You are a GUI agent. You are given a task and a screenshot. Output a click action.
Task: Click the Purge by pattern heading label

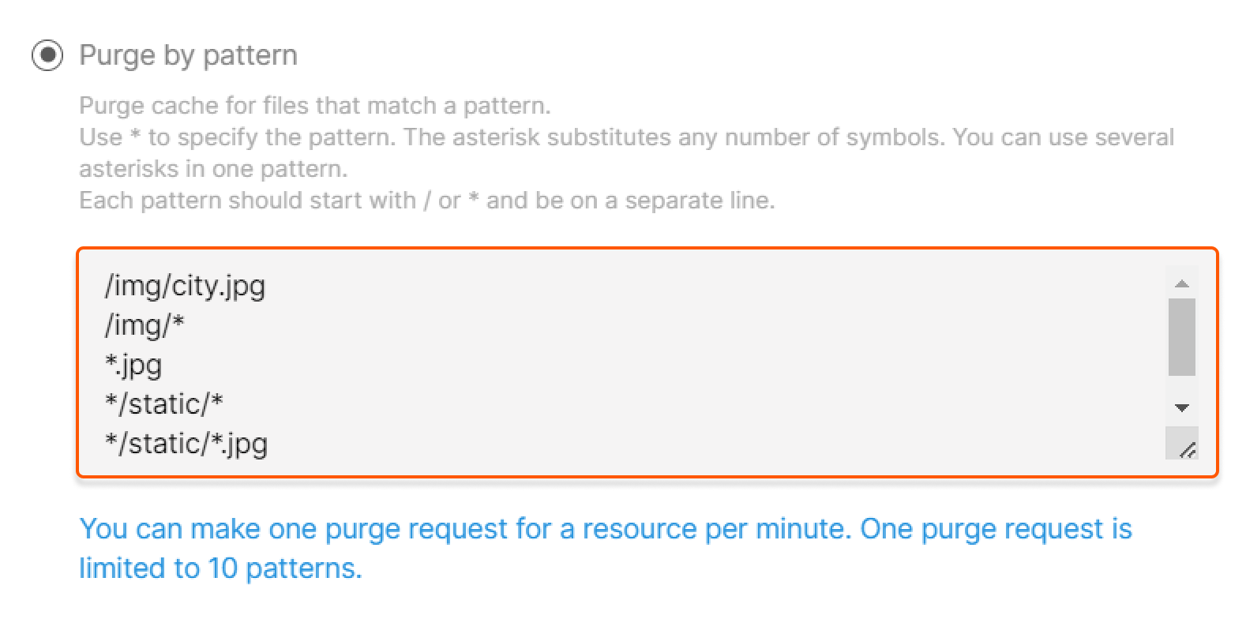(188, 55)
